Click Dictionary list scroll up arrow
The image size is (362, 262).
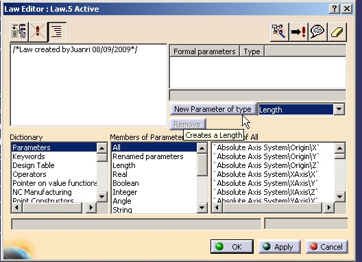pos(101,148)
